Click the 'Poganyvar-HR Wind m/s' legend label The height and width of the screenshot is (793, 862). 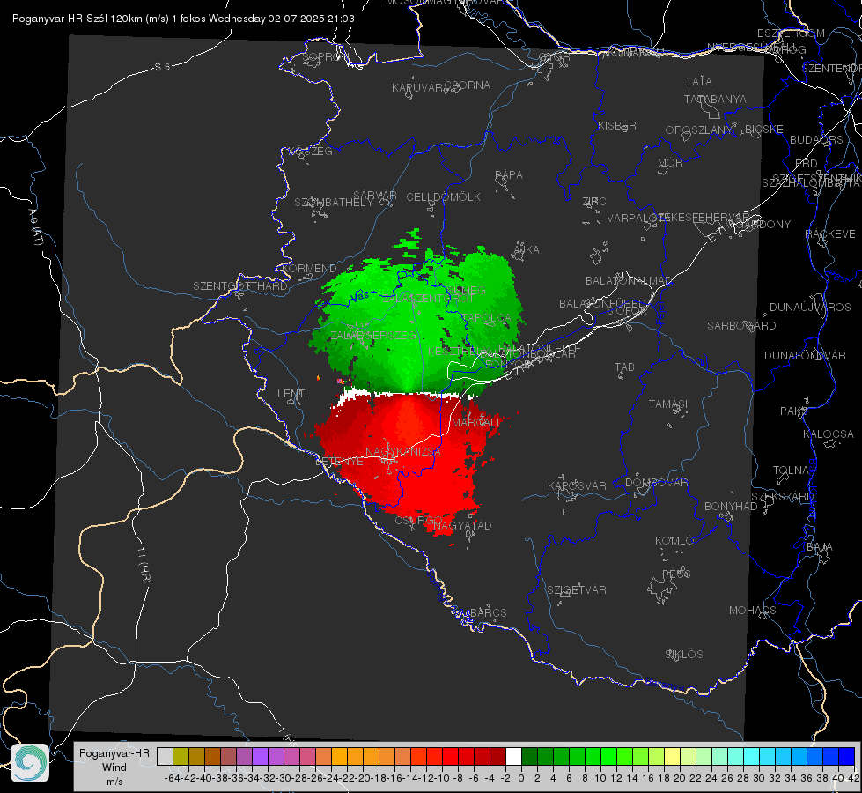pos(114,767)
